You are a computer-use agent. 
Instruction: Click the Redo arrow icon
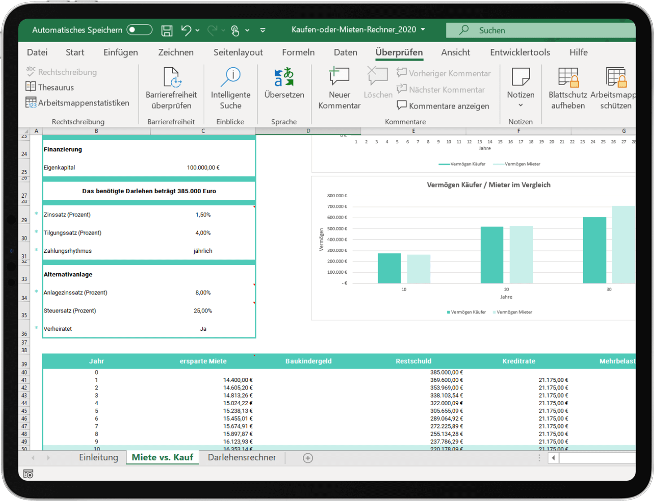point(212,30)
